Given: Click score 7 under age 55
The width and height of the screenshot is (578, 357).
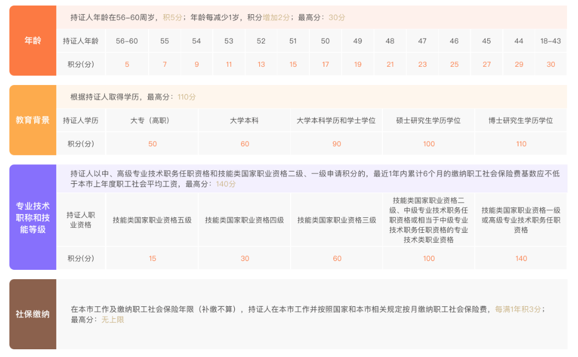Looking at the screenshot, I should click(x=165, y=65).
